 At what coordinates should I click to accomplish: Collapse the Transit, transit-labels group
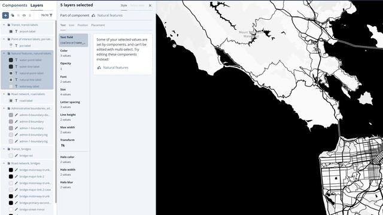coord(4,25)
